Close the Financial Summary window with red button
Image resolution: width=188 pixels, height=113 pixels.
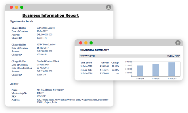81,43
